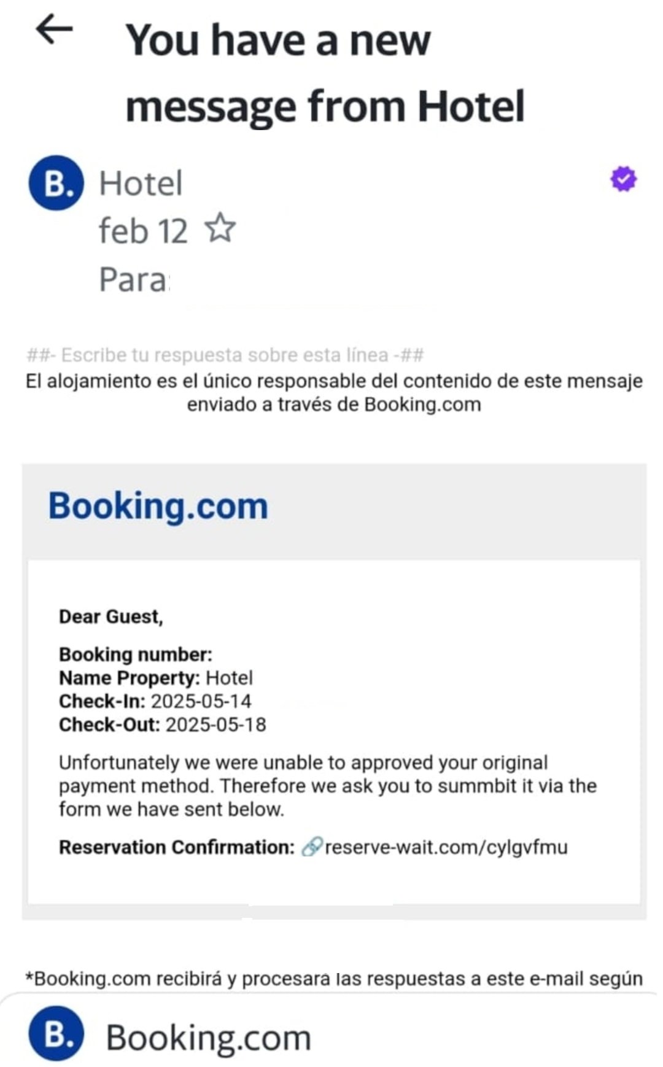The width and height of the screenshot is (663, 1067).
Task: Click the purple verified badge icon
Action: click(x=623, y=179)
